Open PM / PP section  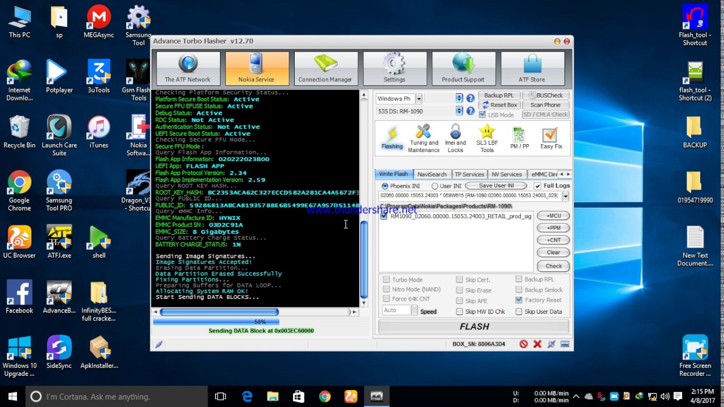519,138
